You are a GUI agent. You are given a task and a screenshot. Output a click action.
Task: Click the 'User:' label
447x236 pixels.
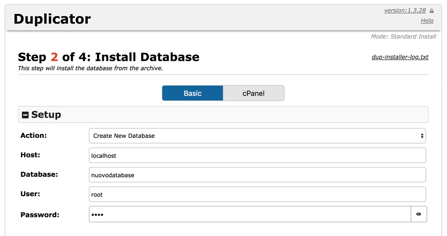[30, 194]
